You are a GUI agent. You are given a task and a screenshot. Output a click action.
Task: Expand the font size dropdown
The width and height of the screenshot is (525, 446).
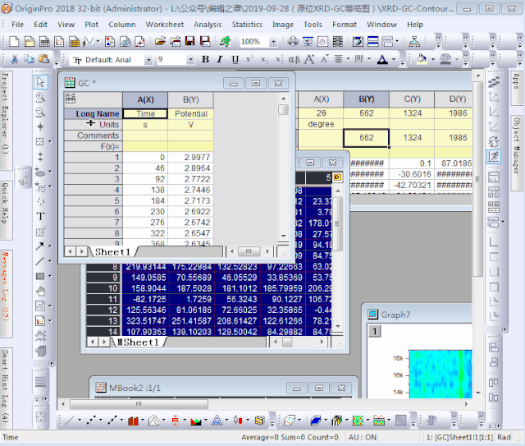point(191,60)
